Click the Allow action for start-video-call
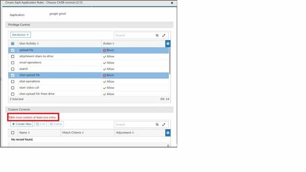 [x=109, y=88]
